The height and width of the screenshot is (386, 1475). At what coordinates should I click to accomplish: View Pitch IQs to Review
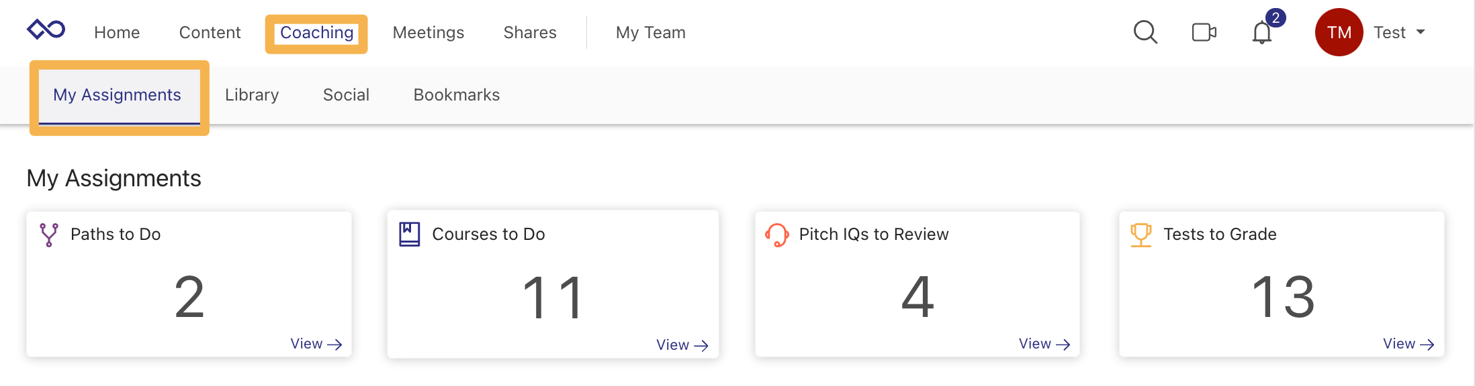[1044, 344]
